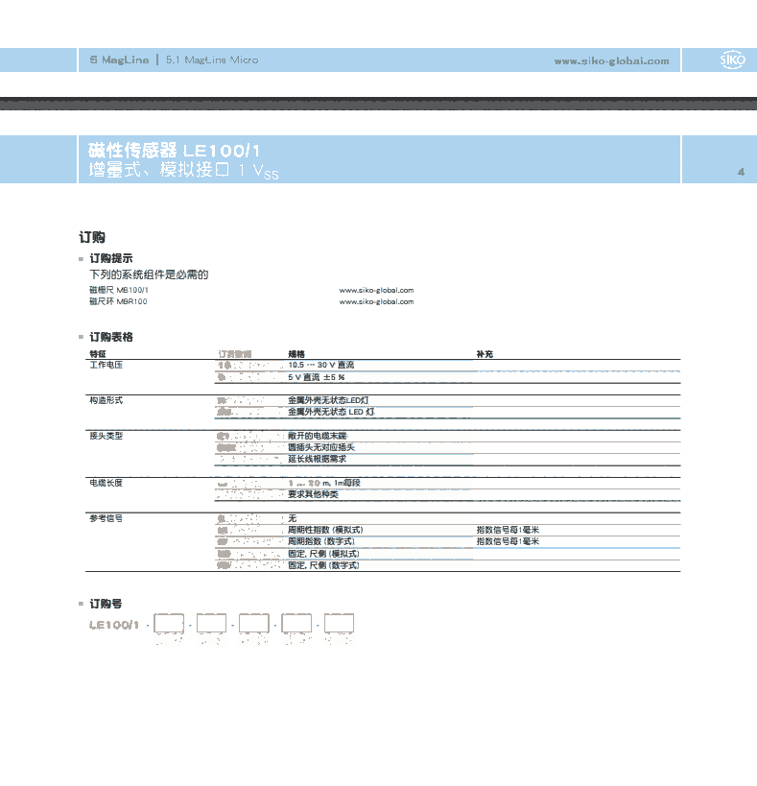Viewport: 757px width, 786px height.
Task: Click the second empty order-code box
Action: (211, 624)
